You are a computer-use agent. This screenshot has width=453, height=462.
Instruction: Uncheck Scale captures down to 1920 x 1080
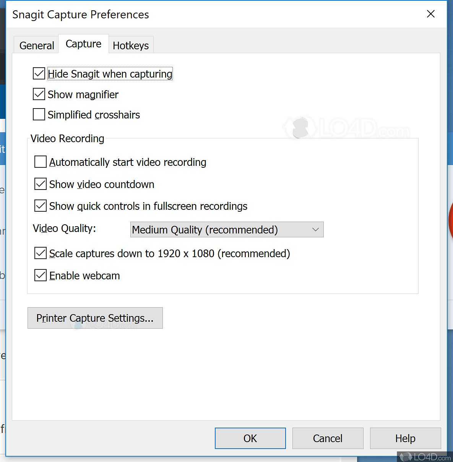click(40, 253)
